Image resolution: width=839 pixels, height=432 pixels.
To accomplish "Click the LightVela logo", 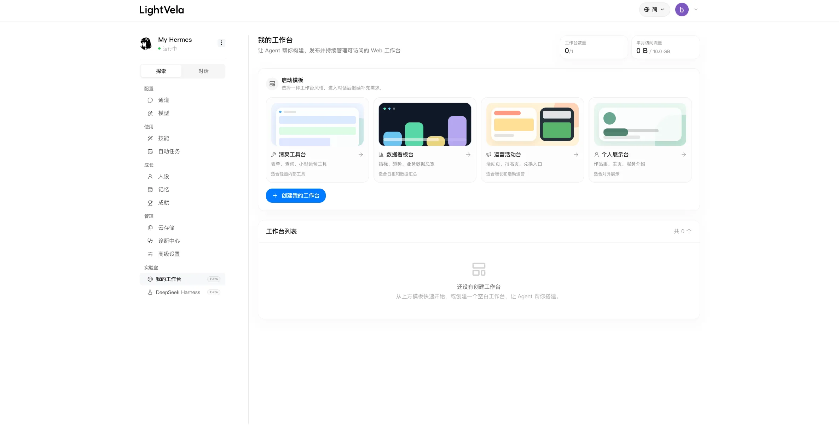I will [x=162, y=10].
